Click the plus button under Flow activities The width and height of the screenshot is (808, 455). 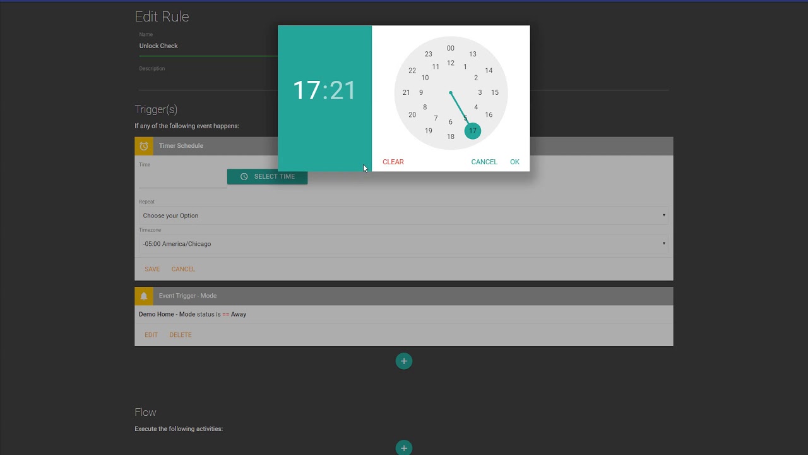click(404, 448)
